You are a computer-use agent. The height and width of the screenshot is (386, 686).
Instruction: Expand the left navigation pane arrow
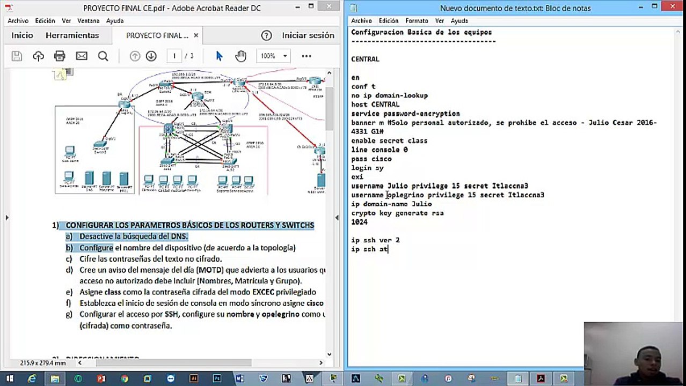(x=6, y=218)
